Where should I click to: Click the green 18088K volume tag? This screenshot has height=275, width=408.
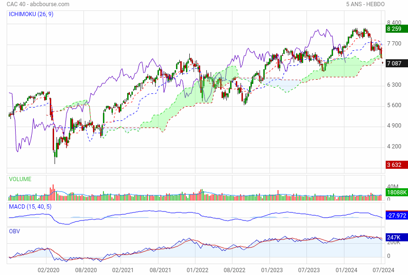point(397,192)
